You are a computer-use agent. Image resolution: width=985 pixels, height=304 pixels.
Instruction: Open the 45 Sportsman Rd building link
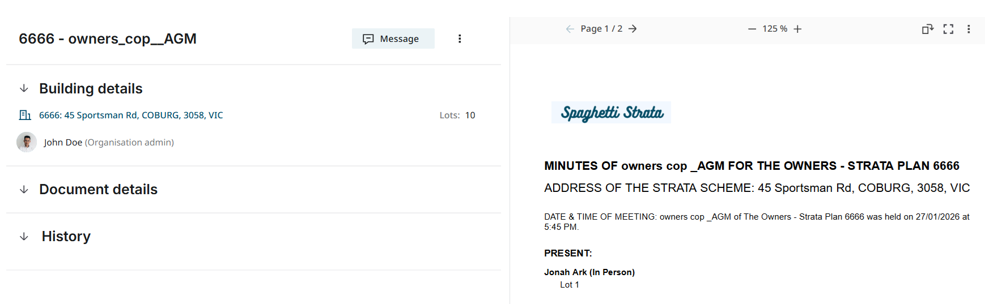click(x=131, y=115)
